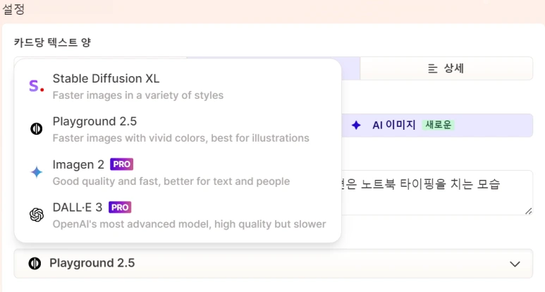Click the 새로운 badge
The height and width of the screenshot is (292, 545).
pyautogui.click(x=439, y=125)
